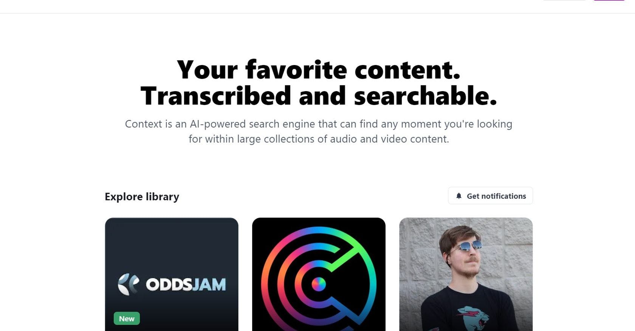Open the rainbow Context logo card
The width and height of the screenshot is (635, 331).
click(319, 274)
